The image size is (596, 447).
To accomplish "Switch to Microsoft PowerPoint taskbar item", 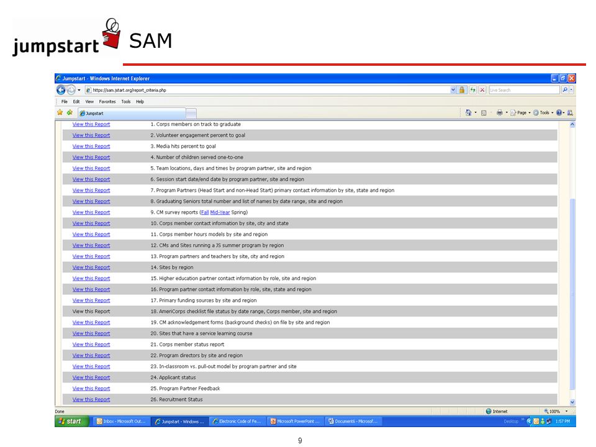I will (296, 422).
